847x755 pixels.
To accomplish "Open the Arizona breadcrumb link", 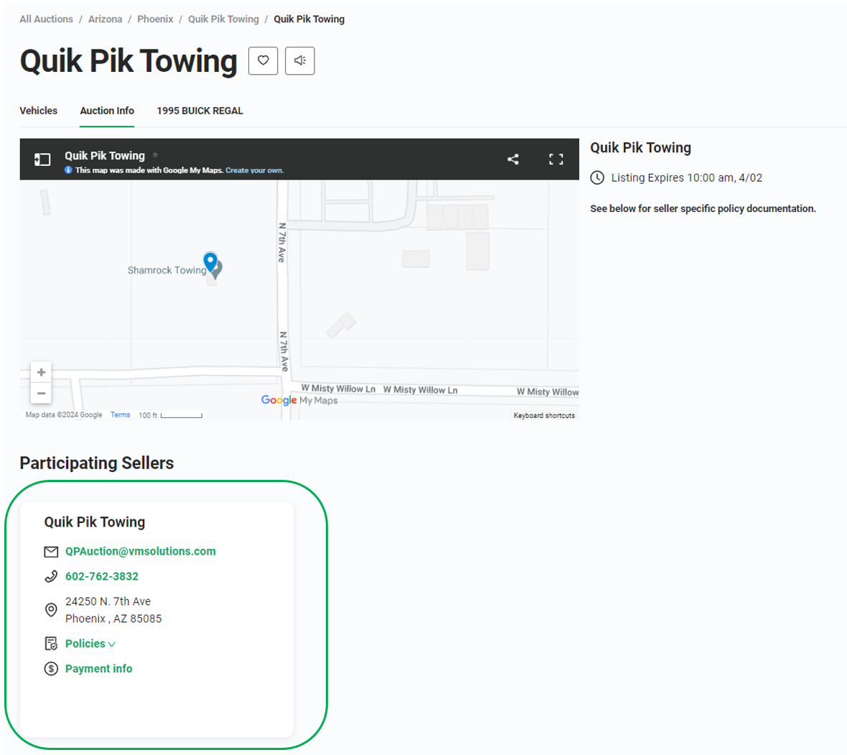I will [106, 19].
